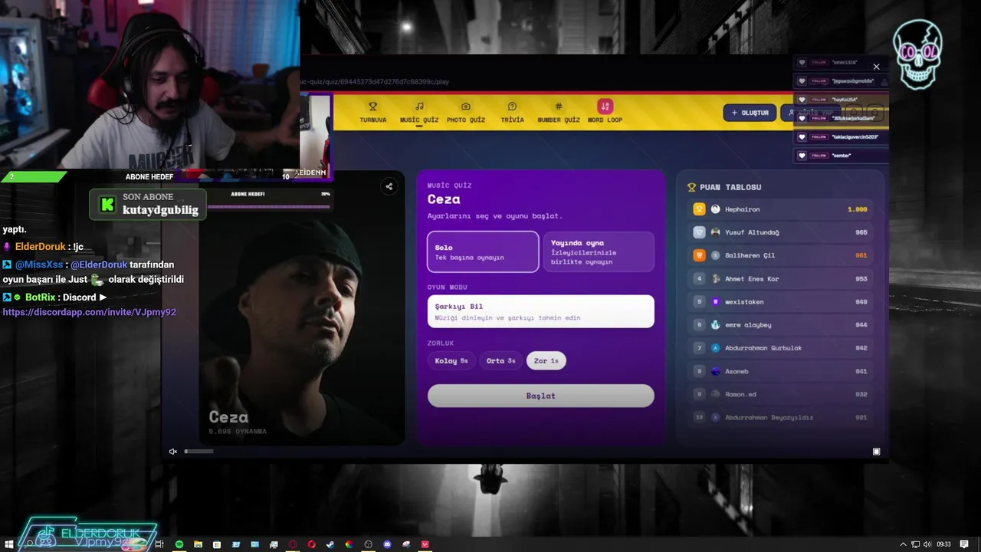Choose Zor 1s difficulty
The height and width of the screenshot is (552, 981).
coord(546,360)
